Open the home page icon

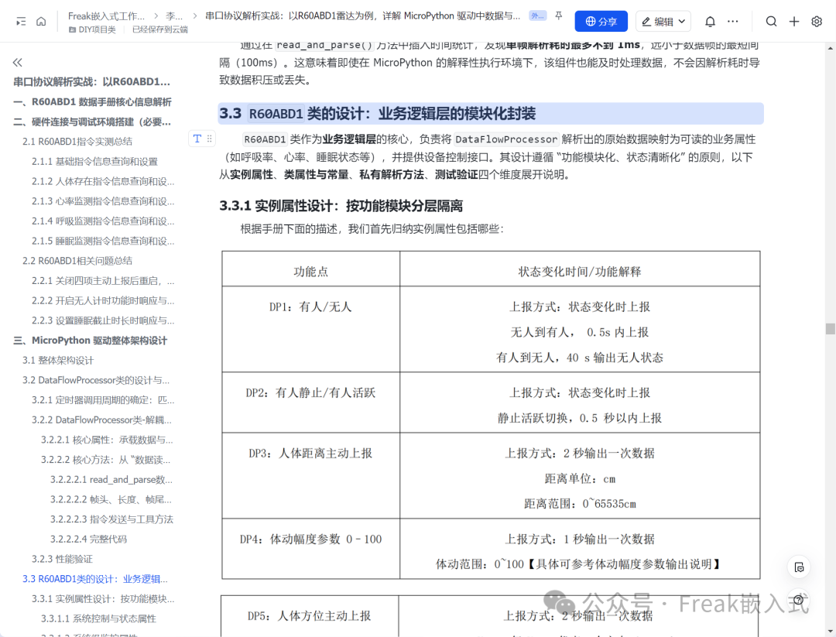coord(41,22)
